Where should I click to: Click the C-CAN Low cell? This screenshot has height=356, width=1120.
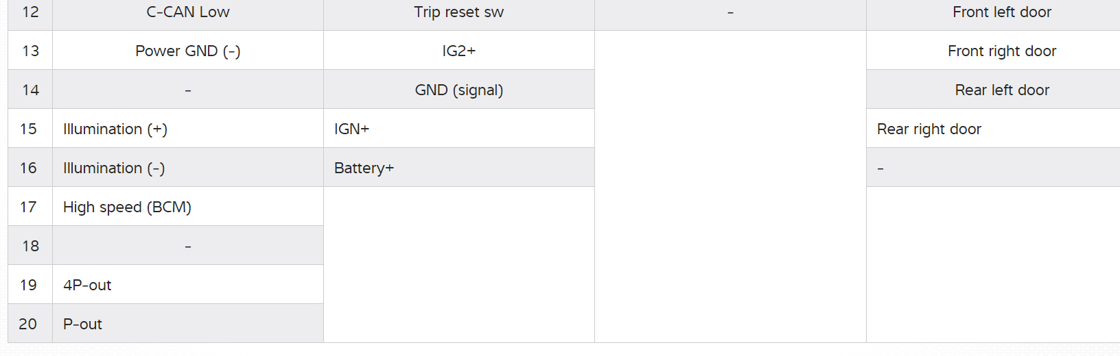(x=188, y=12)
